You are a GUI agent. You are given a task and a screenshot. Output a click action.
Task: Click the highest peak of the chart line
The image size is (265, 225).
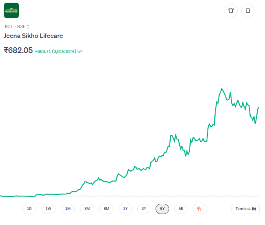[x=222, y=88]
